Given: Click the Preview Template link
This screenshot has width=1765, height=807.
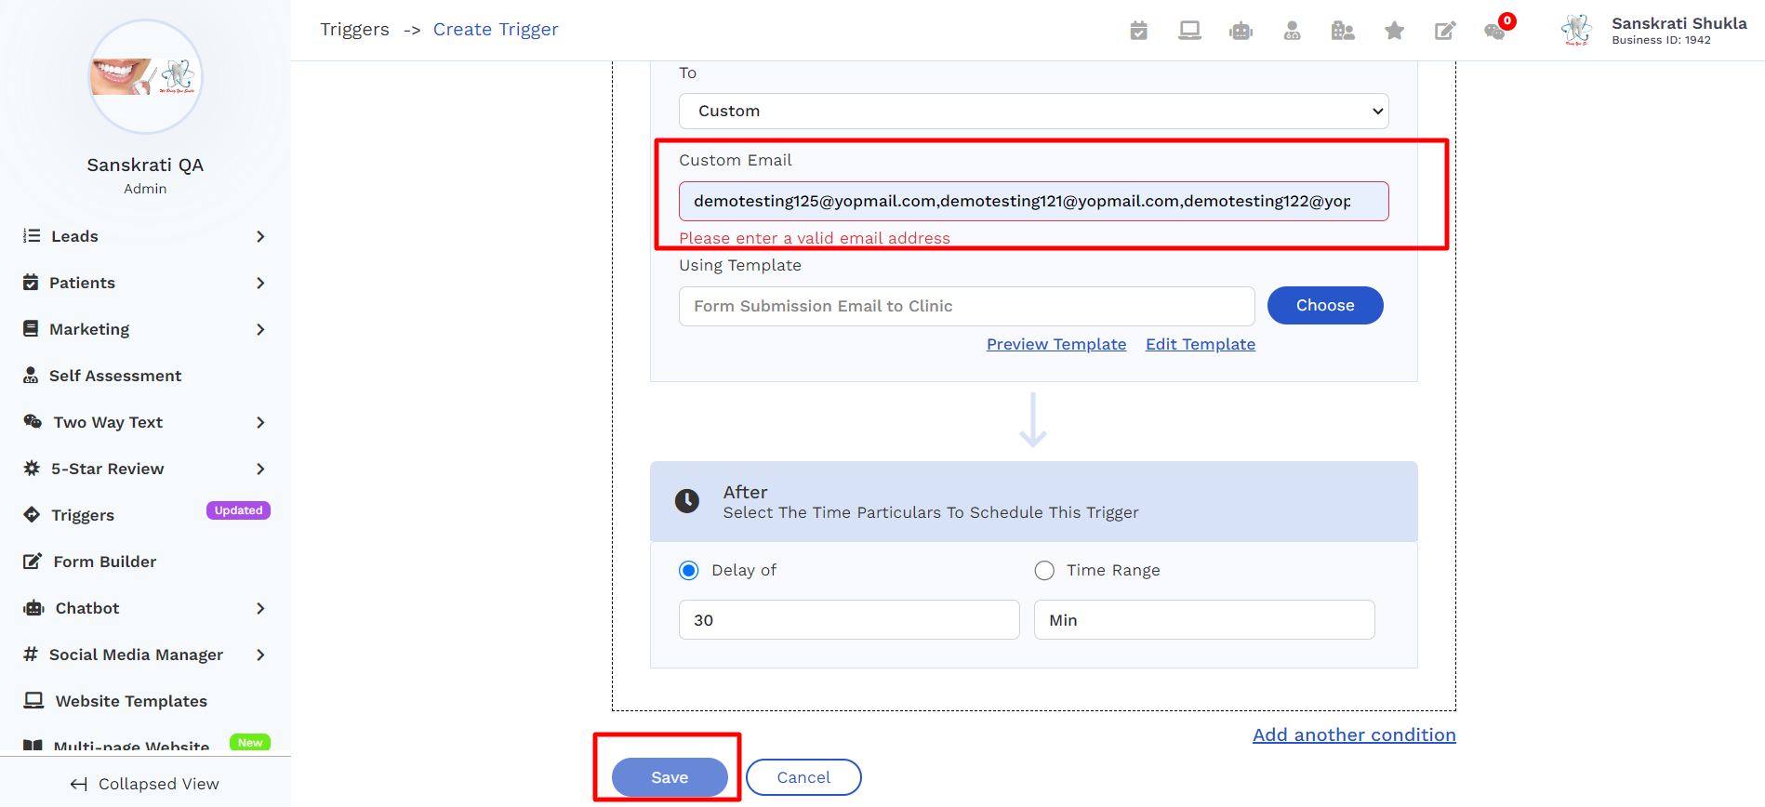Looking at the screenshot, I should pyautogui.click(x=1055, y=344).
